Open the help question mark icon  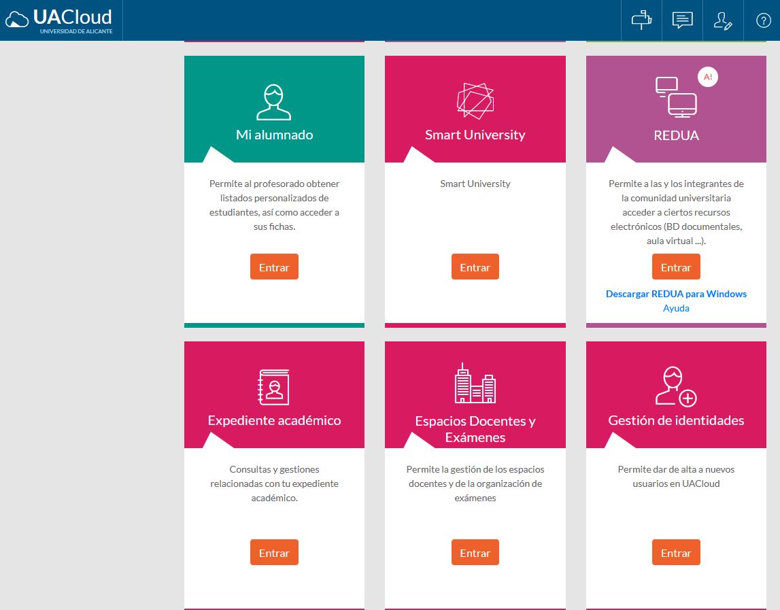click(x=764, y=20)
